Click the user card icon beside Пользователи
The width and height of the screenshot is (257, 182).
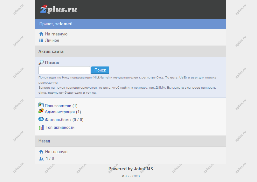pyautogui.click(x=41, y=105)
